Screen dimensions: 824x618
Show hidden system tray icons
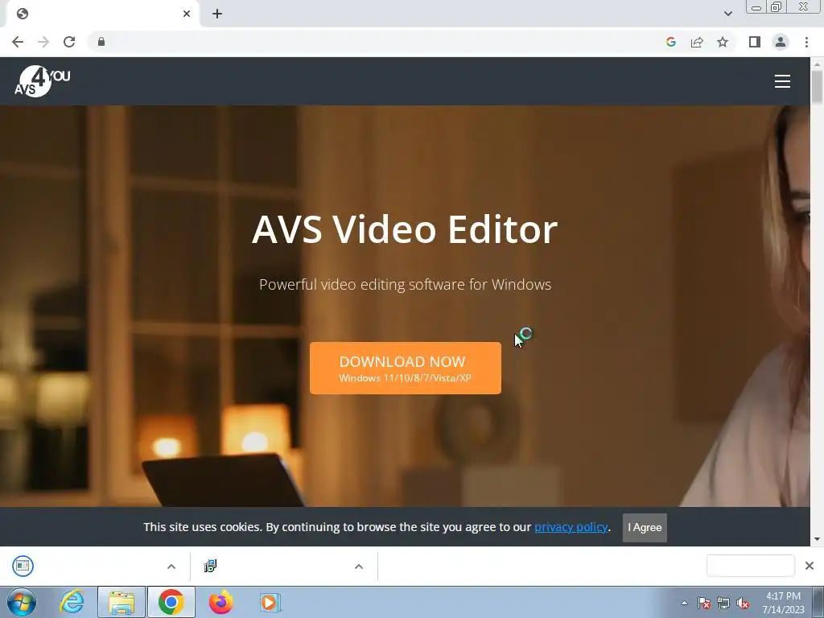click(x=684, y=603)
